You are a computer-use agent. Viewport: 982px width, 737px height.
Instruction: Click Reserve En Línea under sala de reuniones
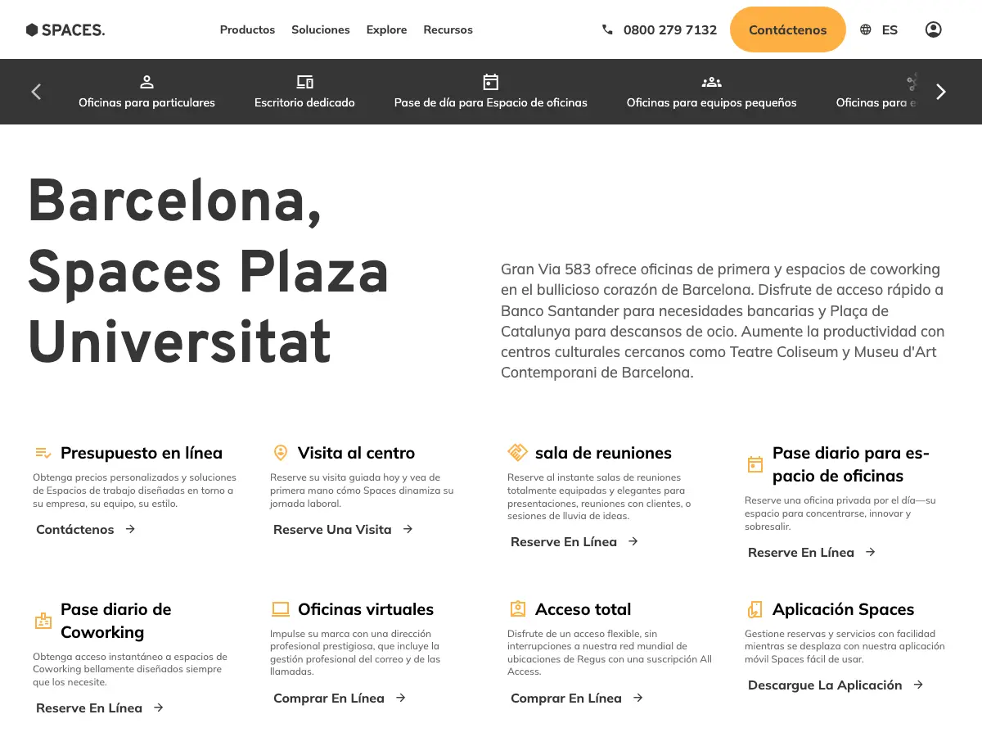574,541
